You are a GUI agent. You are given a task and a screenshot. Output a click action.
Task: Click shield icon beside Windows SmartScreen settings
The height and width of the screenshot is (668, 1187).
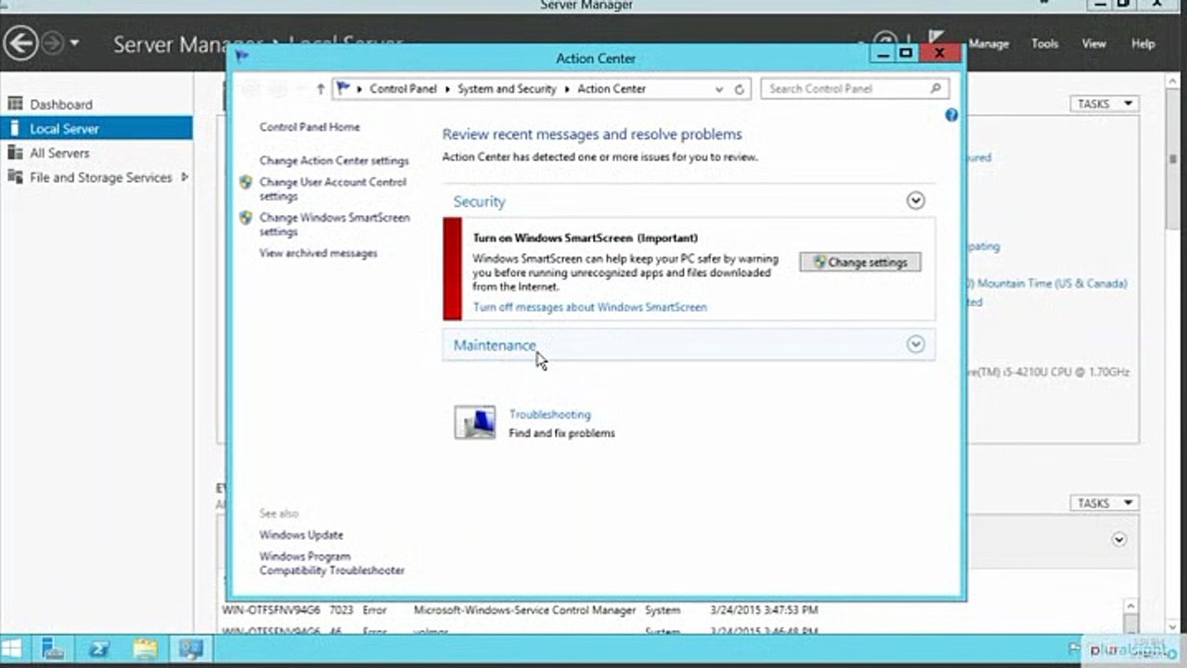(245, 218)
